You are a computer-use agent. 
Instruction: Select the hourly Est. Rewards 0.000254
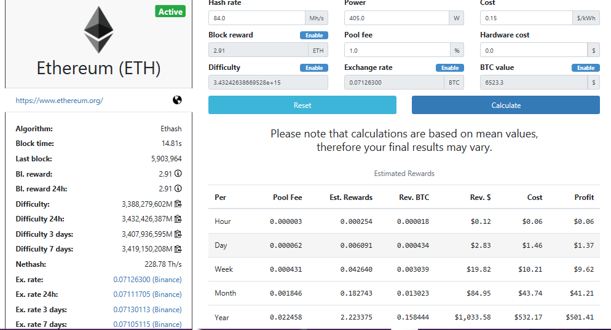(x=356, y=221)
